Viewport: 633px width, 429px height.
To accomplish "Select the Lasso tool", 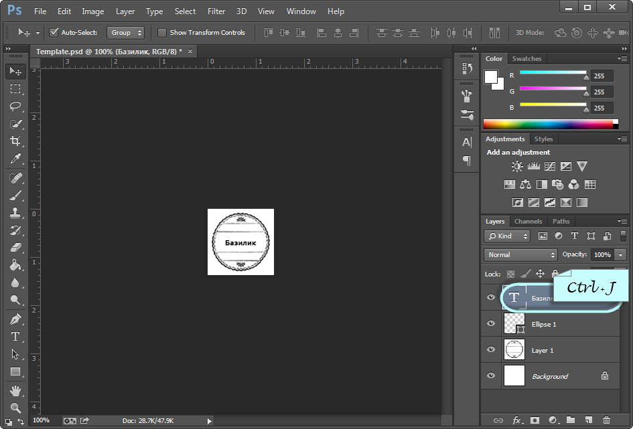I will click(15, 106).
